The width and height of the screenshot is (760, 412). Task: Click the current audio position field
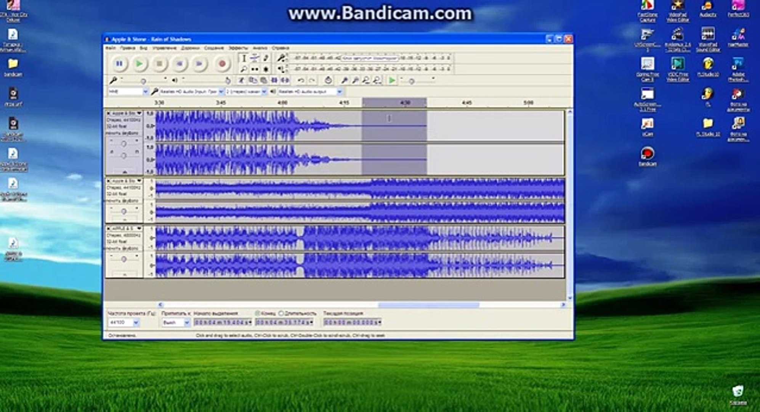(353, 323)
